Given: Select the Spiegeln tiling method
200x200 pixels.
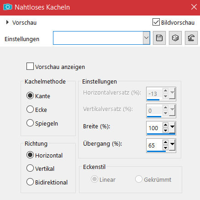Looking at the screenshot, I should click(30, 123).
